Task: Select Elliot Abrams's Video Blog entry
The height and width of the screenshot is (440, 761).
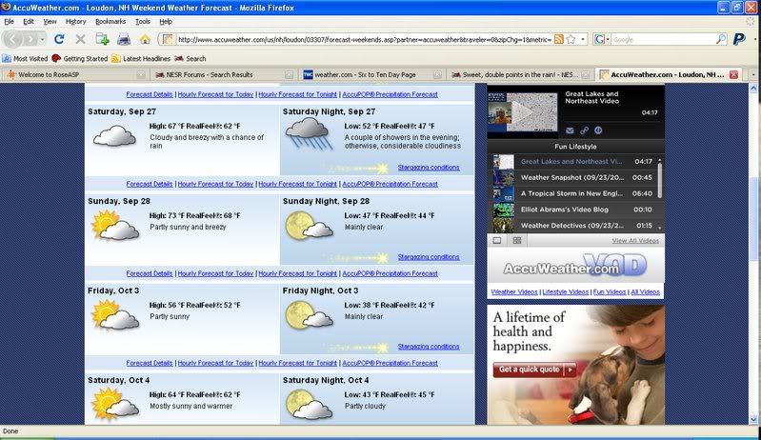Action: coord(572,210)
